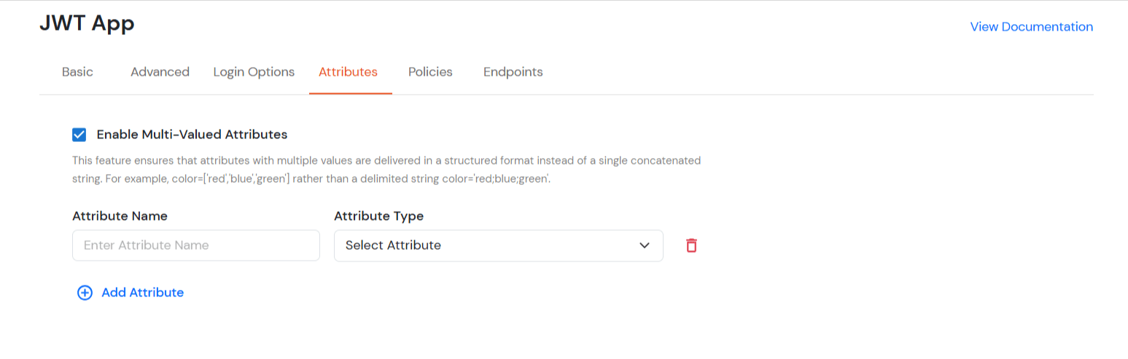
Task: Go to the Login Options tab
Action: point(254,72)
